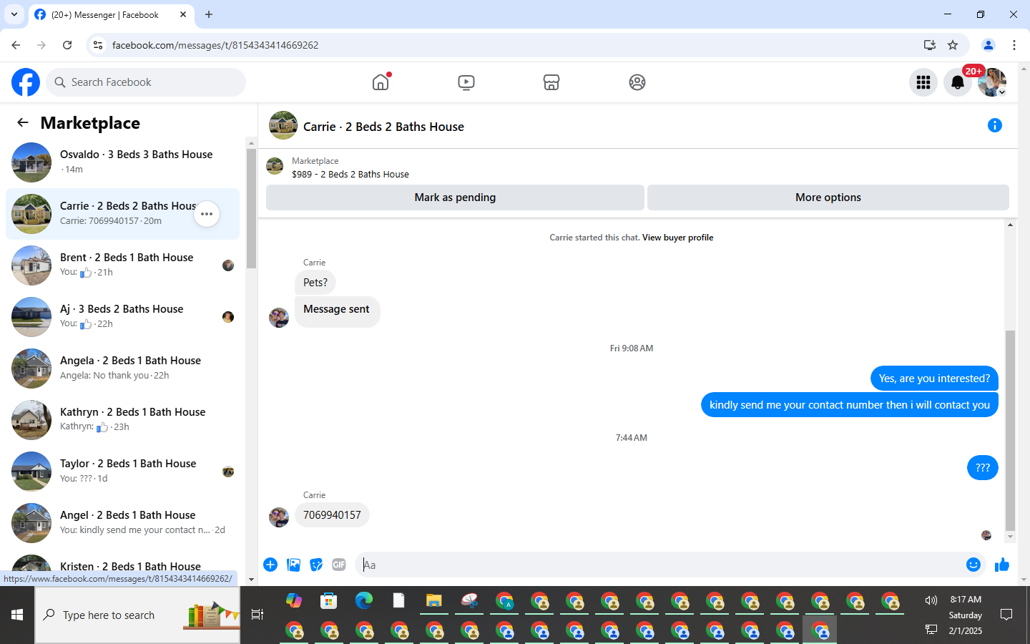Click Carrie's listing thumbnail in chat header

pyautogui.click(x=283, y=125)
